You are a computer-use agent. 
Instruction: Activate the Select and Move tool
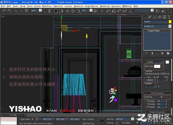tap(67, 11)
